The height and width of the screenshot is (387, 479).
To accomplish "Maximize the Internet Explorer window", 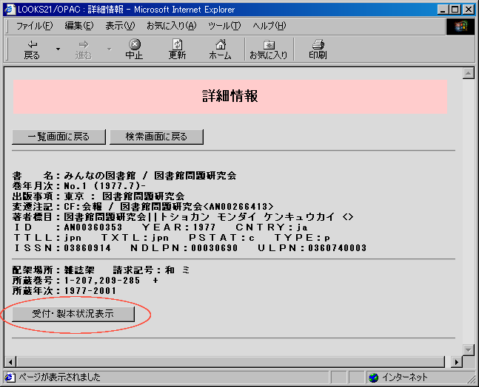I will [x=455, y=10].
